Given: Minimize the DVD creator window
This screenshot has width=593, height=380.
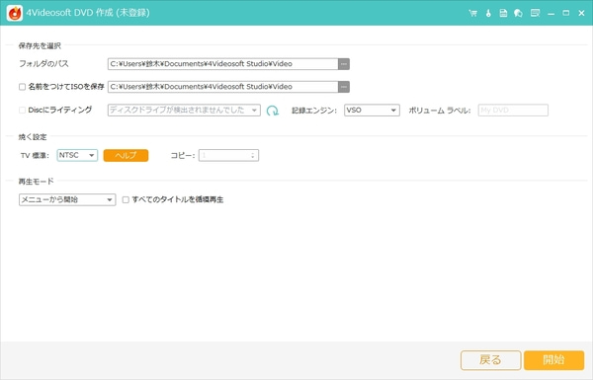Looking at the screenshot, I should 551,13.
